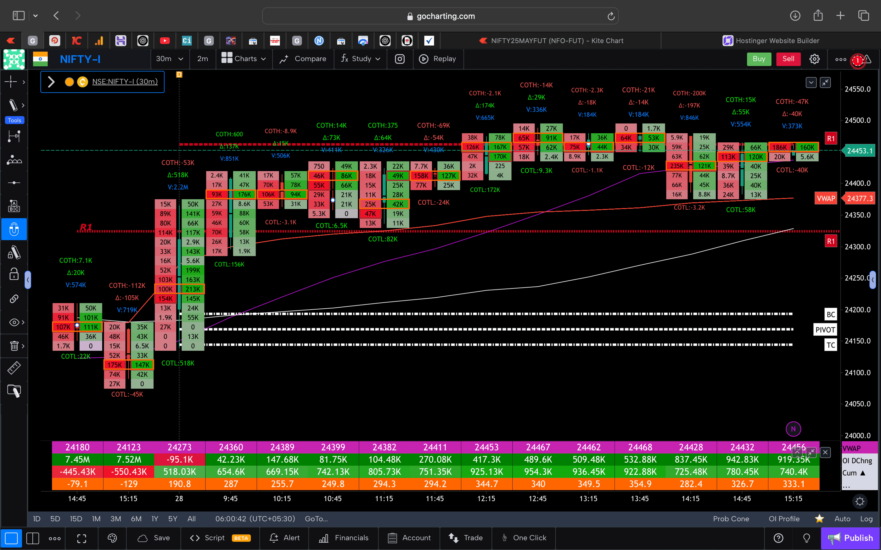The width and height of the screenshot is (881, 550).
Task: Open the Financials panel
Action: click(343, 538)
